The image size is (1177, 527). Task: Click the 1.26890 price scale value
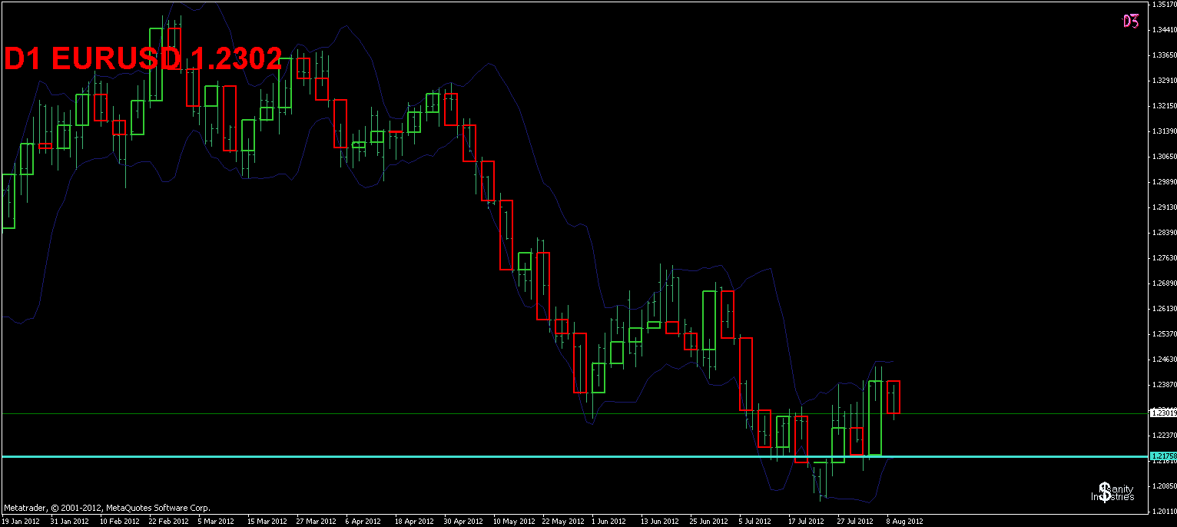tap(1165, 283)
